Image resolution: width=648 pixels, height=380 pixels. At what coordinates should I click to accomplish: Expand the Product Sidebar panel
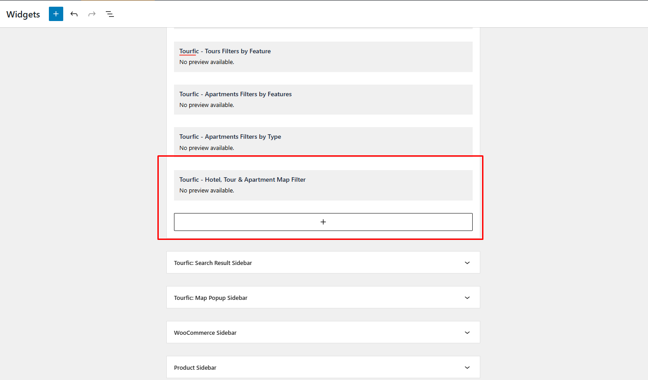click(x=323, y=367)
